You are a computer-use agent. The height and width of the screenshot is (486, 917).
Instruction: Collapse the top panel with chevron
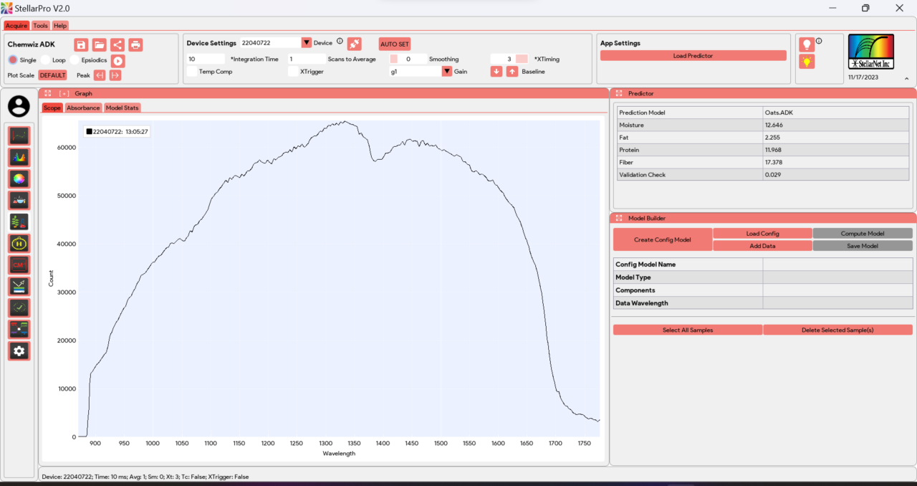coord(906,78)
